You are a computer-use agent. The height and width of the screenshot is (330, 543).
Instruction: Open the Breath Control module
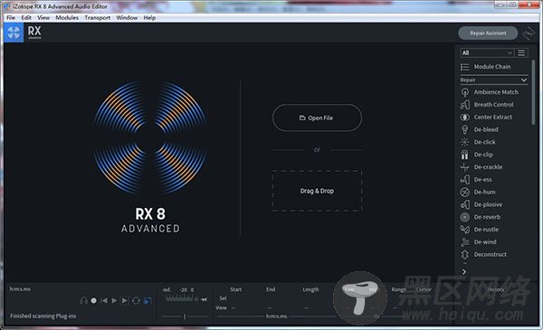point(487,105)
